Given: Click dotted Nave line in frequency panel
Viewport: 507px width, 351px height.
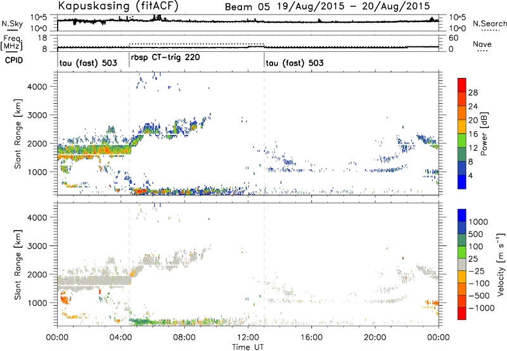Looking at the screenshot, I should [x=196, y=44].
